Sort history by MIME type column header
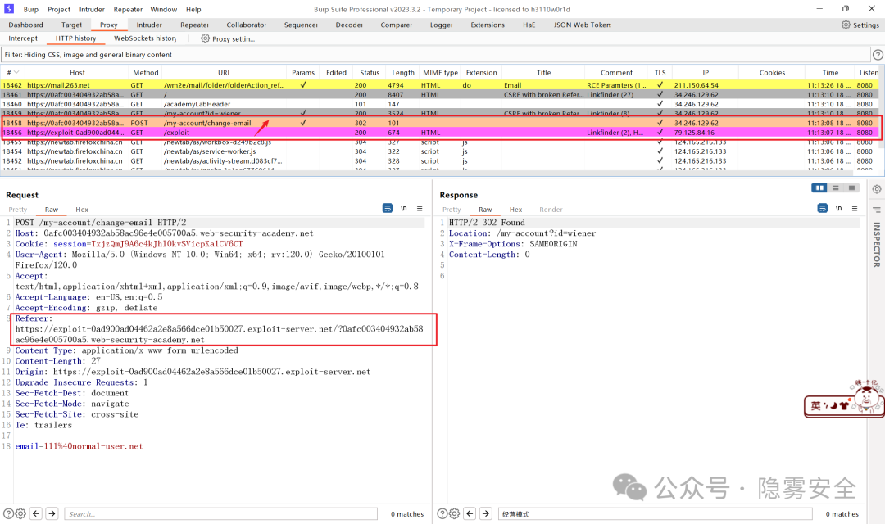 [x=440, y=72]
